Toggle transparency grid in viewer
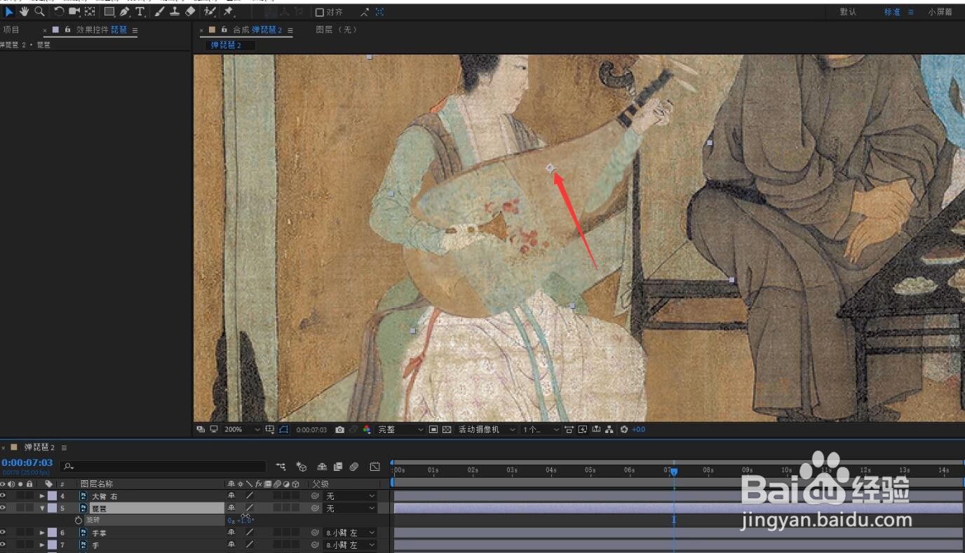Image resolution: width=965 pixels, height=553 pixels. (x=446, y=429)
